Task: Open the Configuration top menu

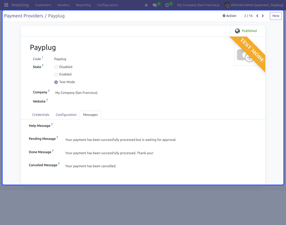Action: tap(108, 5)
